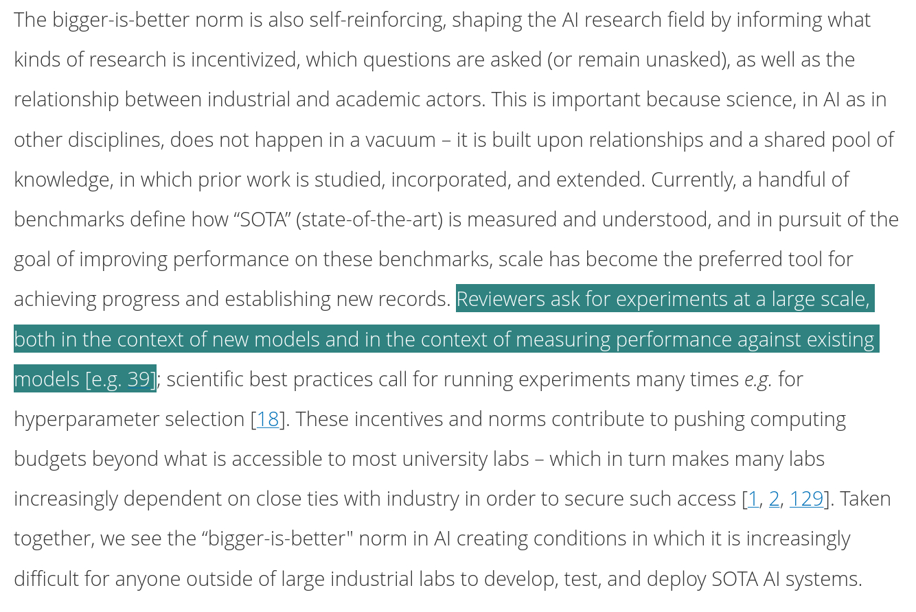Open citation link 18
The height and width of the screenshot is (612, 916).
(268, 419)
